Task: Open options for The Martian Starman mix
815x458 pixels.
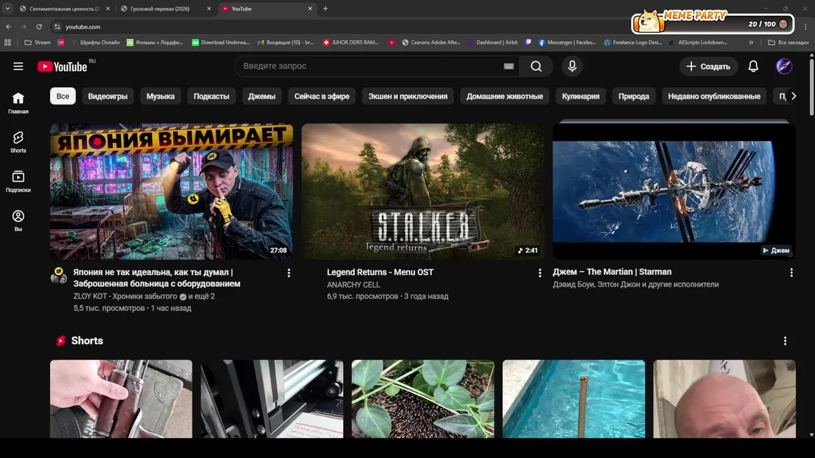Action: click(791, 273)
